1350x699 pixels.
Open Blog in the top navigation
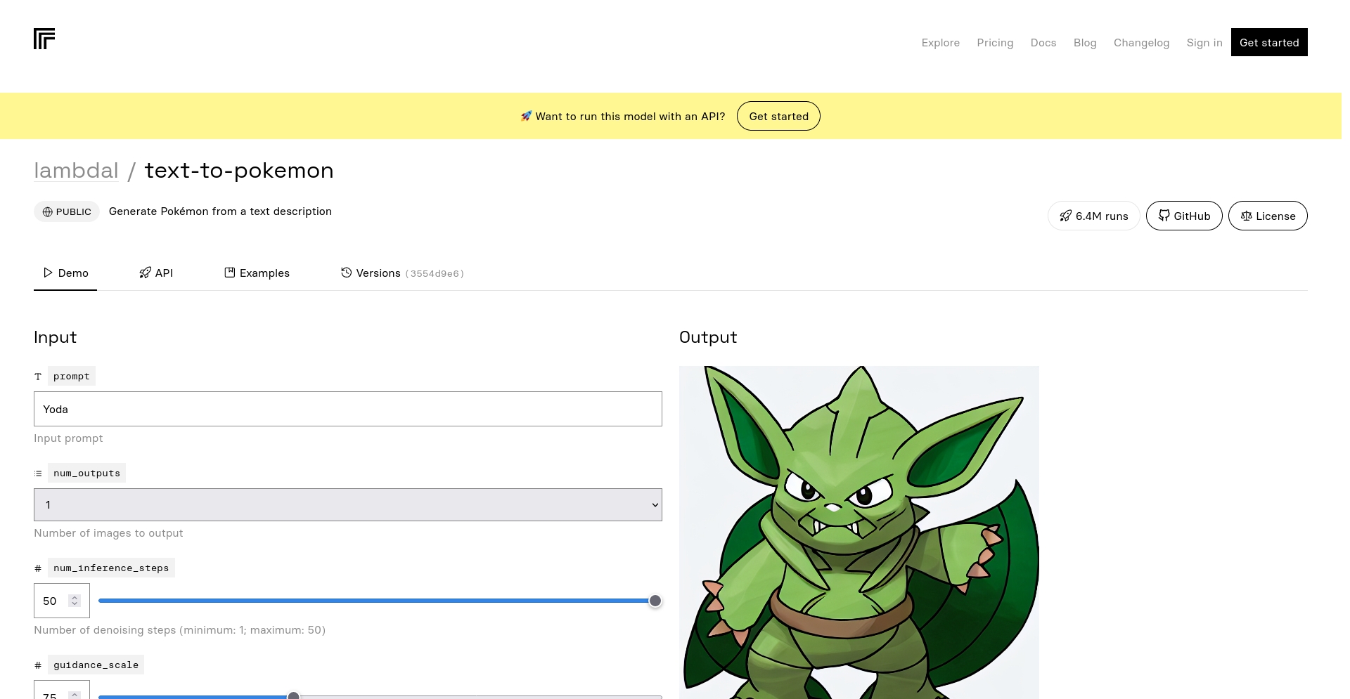coord(1085,42)
